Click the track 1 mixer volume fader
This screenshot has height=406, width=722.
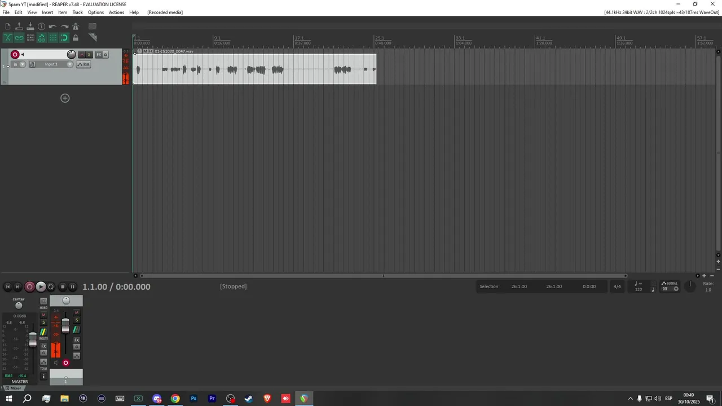[65, 326]
